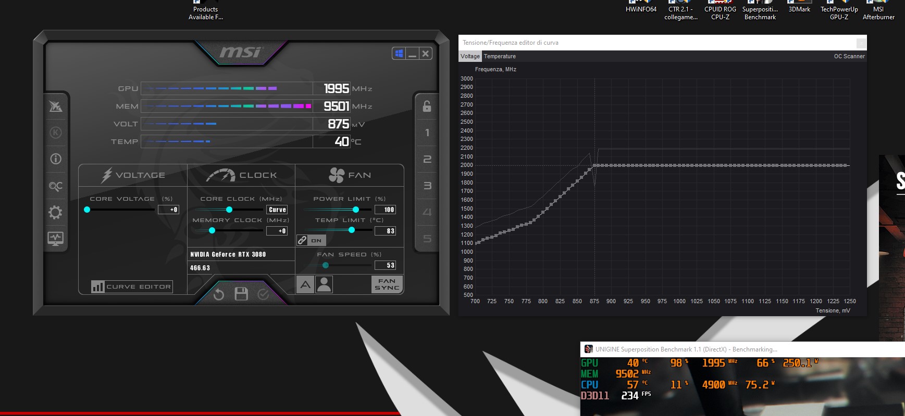905x416 pixels.
Task: Open the MSI Afterburner desktop shortcut
Action: coord(878,10)
